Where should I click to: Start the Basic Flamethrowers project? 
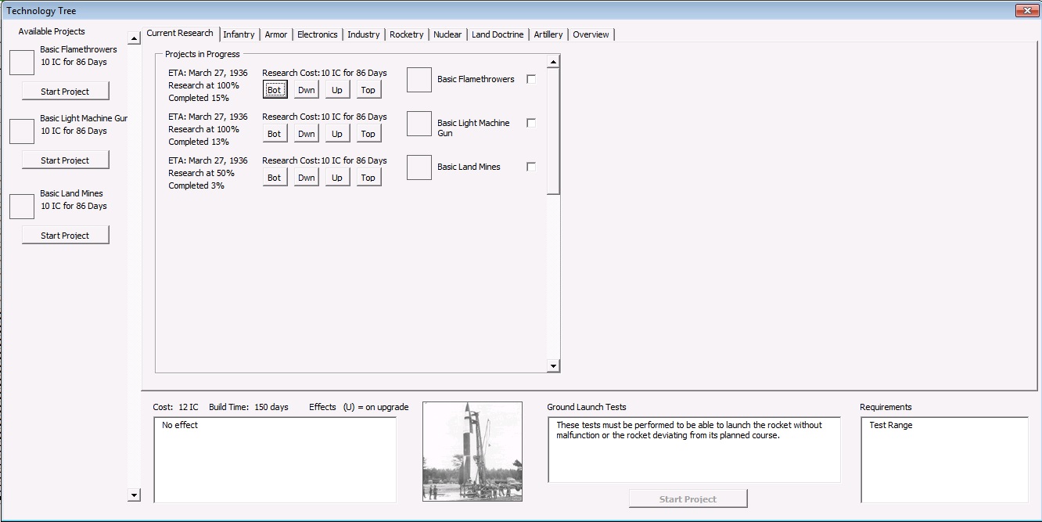(x=65, y=92)
